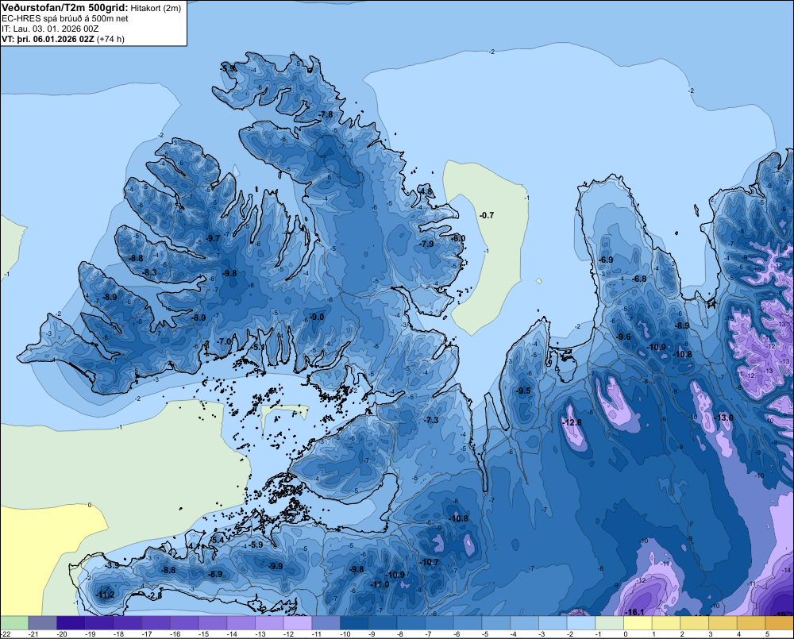794x639 pixels.
Task: Click the -7.0 temperature value
Action: click(x=224, y=342)
